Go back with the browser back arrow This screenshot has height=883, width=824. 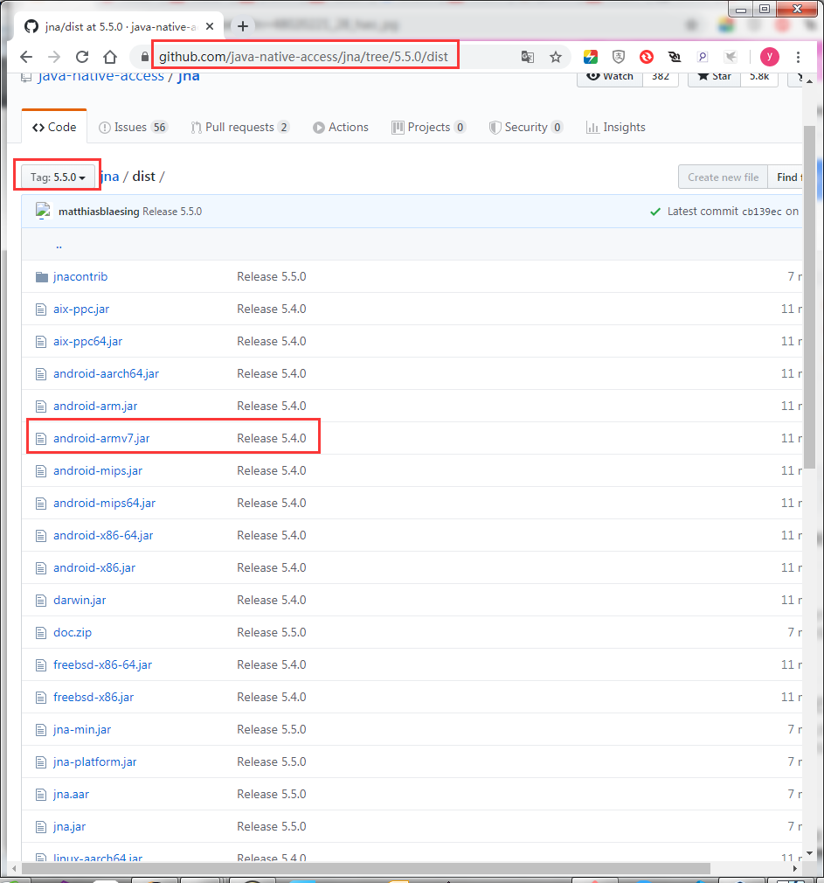click(x=26, y=57)
